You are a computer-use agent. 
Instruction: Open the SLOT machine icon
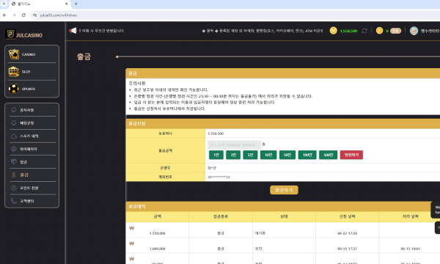(x=14, y=72)
